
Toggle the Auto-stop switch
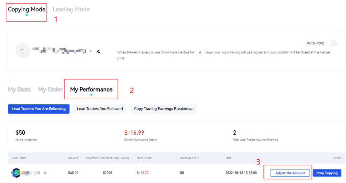332,43
